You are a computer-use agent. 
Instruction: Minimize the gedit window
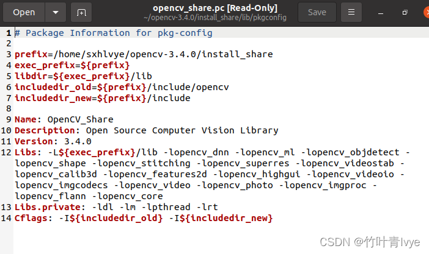pos(381,13)
